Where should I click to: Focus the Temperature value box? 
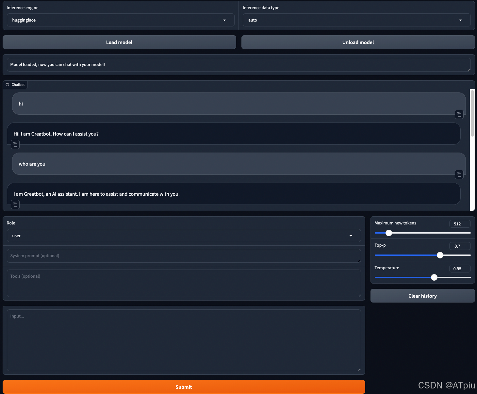[460, 269]
